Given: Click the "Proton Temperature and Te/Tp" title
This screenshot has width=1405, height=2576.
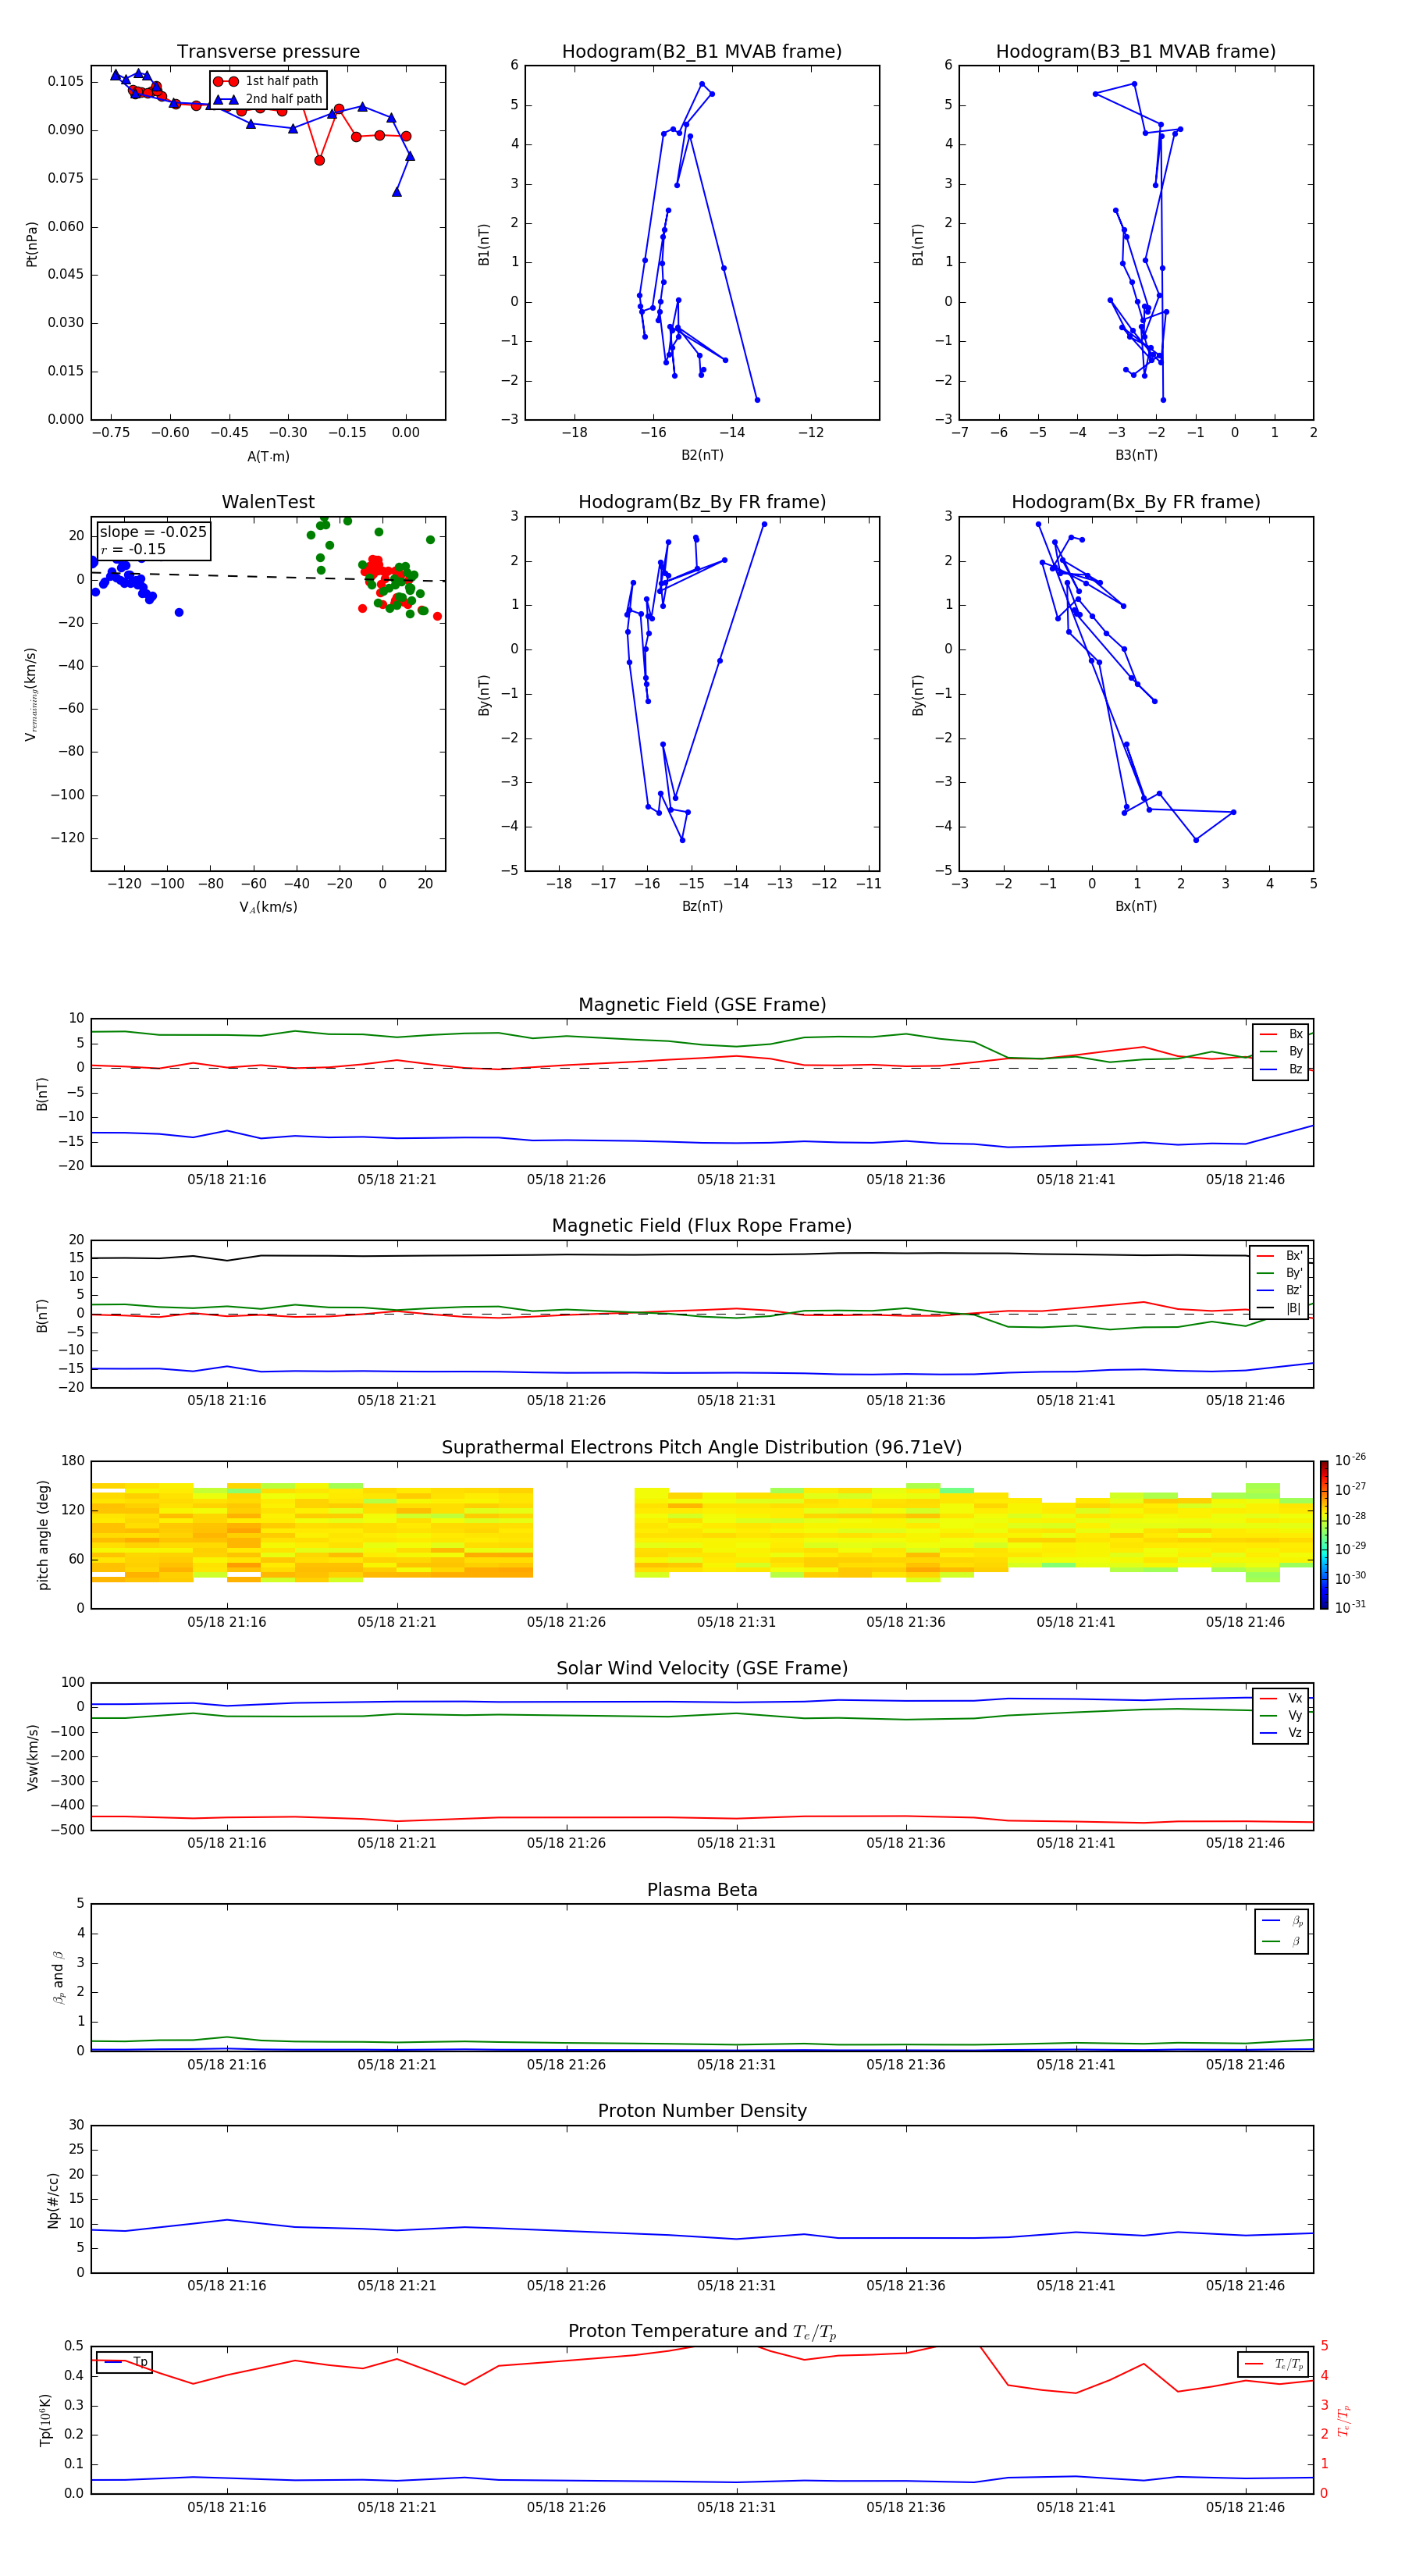Looking at the screenshot, I should click(x=702, y=2331).
